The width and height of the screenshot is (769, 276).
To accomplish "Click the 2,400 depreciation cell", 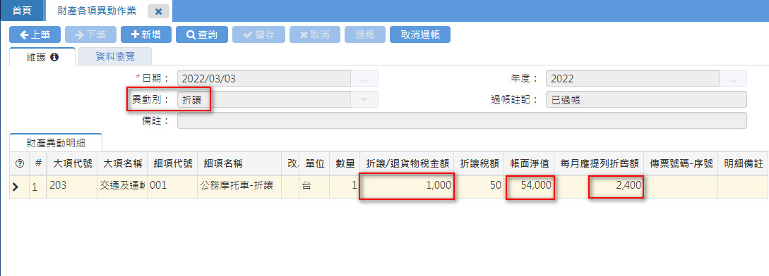I will (x=600, y=187).
